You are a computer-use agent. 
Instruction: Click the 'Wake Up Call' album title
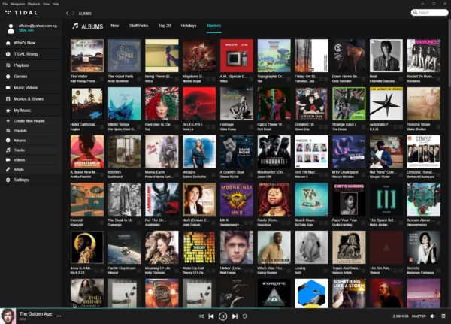pyautogui.click(x=193, y=268)
